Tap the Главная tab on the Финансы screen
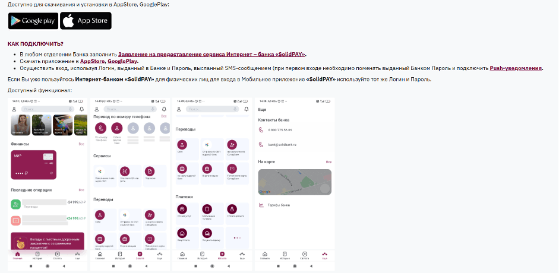 point(17,256)
